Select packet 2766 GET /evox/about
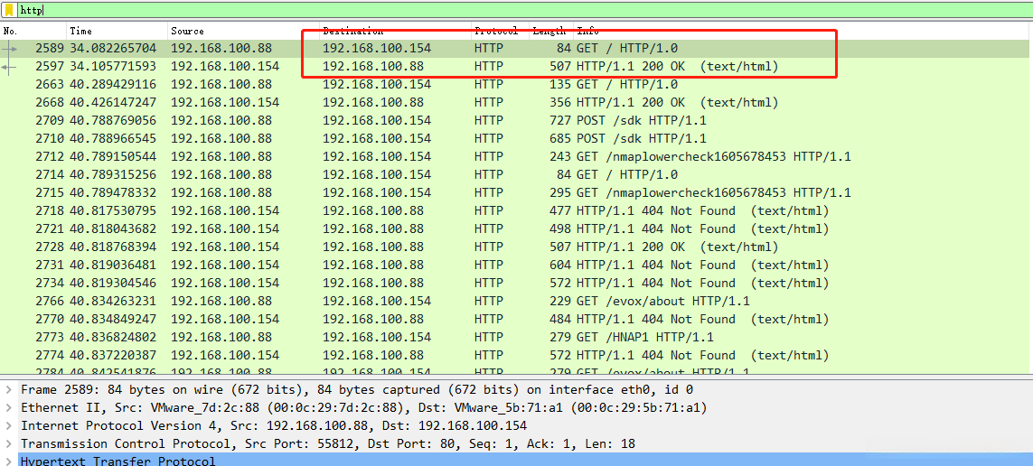 pos(515,301)
